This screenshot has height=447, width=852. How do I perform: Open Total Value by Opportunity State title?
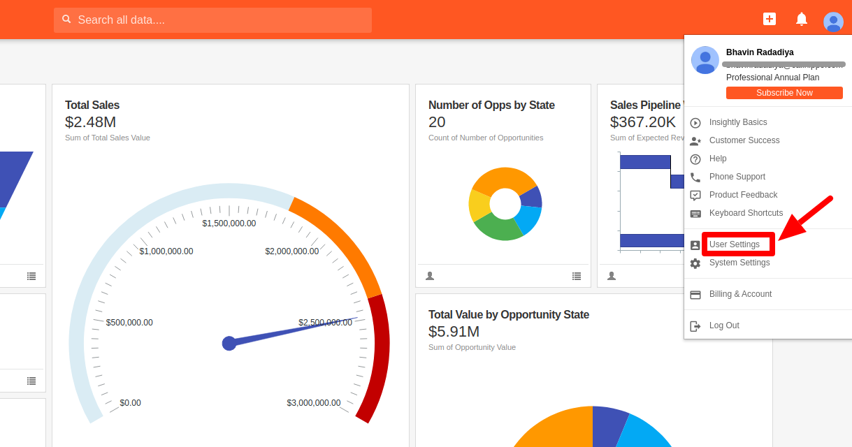click(x=509, y=315)
